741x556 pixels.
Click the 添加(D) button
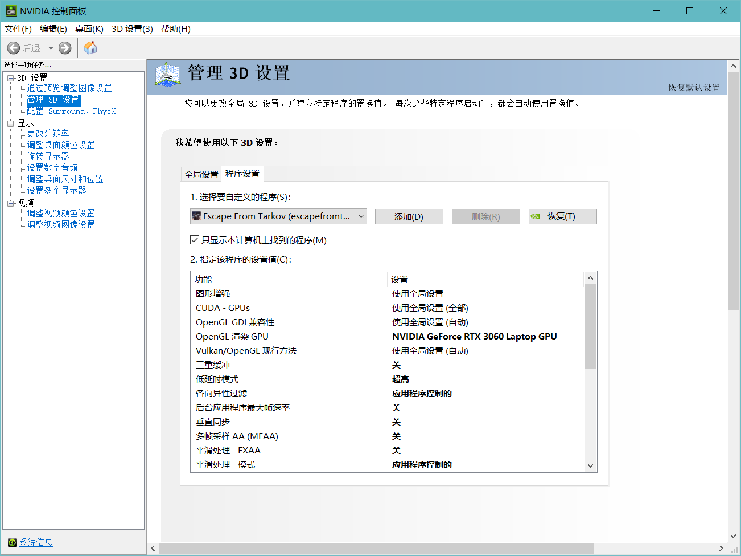[x=409, y=216]
